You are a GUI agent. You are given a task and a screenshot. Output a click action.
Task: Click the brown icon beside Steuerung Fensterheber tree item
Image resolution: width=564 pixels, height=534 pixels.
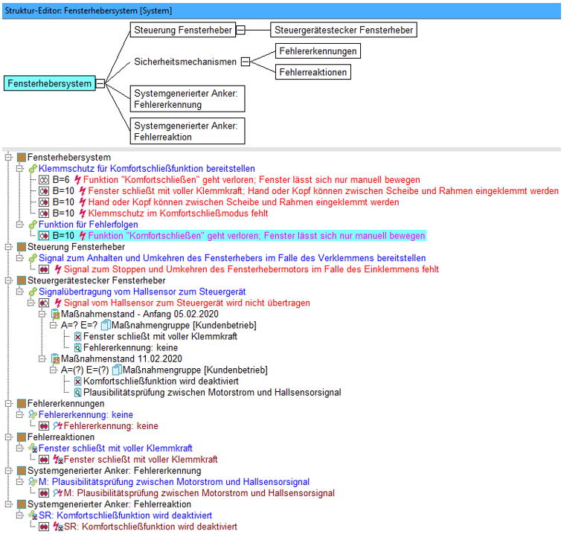(22, 247)
